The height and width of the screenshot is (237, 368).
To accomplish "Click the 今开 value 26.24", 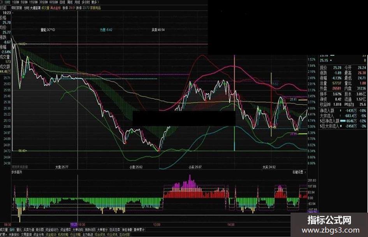I will click(362, 68).
